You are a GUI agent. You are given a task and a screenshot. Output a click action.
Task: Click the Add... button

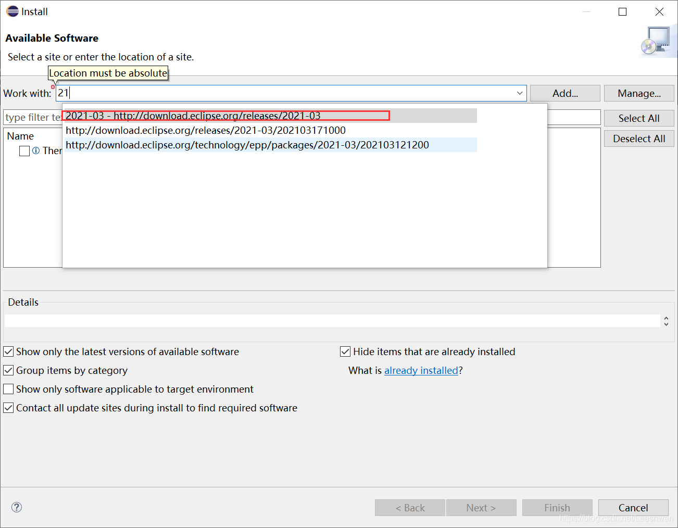(x=565, y=93)
